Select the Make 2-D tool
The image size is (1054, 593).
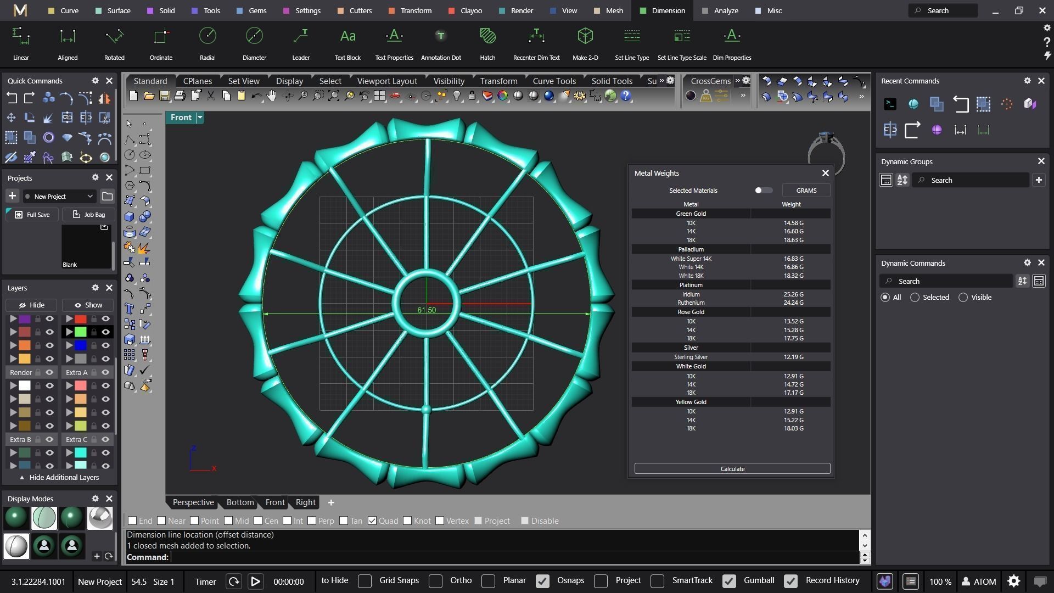[585, 43]
